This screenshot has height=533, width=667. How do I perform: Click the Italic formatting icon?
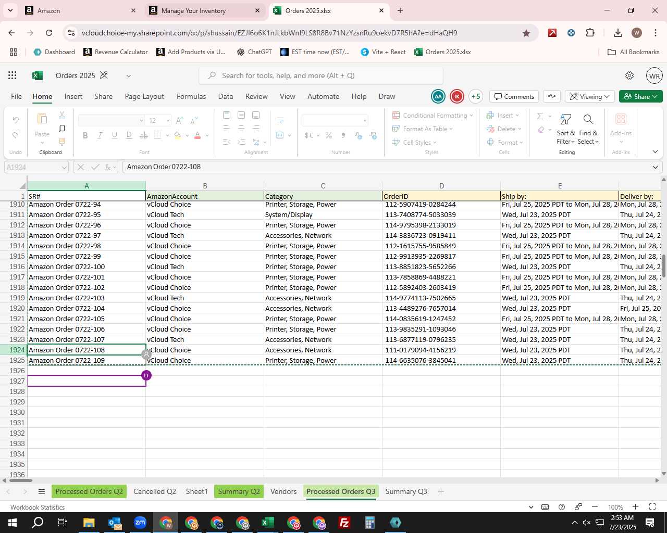click(x=100, y=135)
